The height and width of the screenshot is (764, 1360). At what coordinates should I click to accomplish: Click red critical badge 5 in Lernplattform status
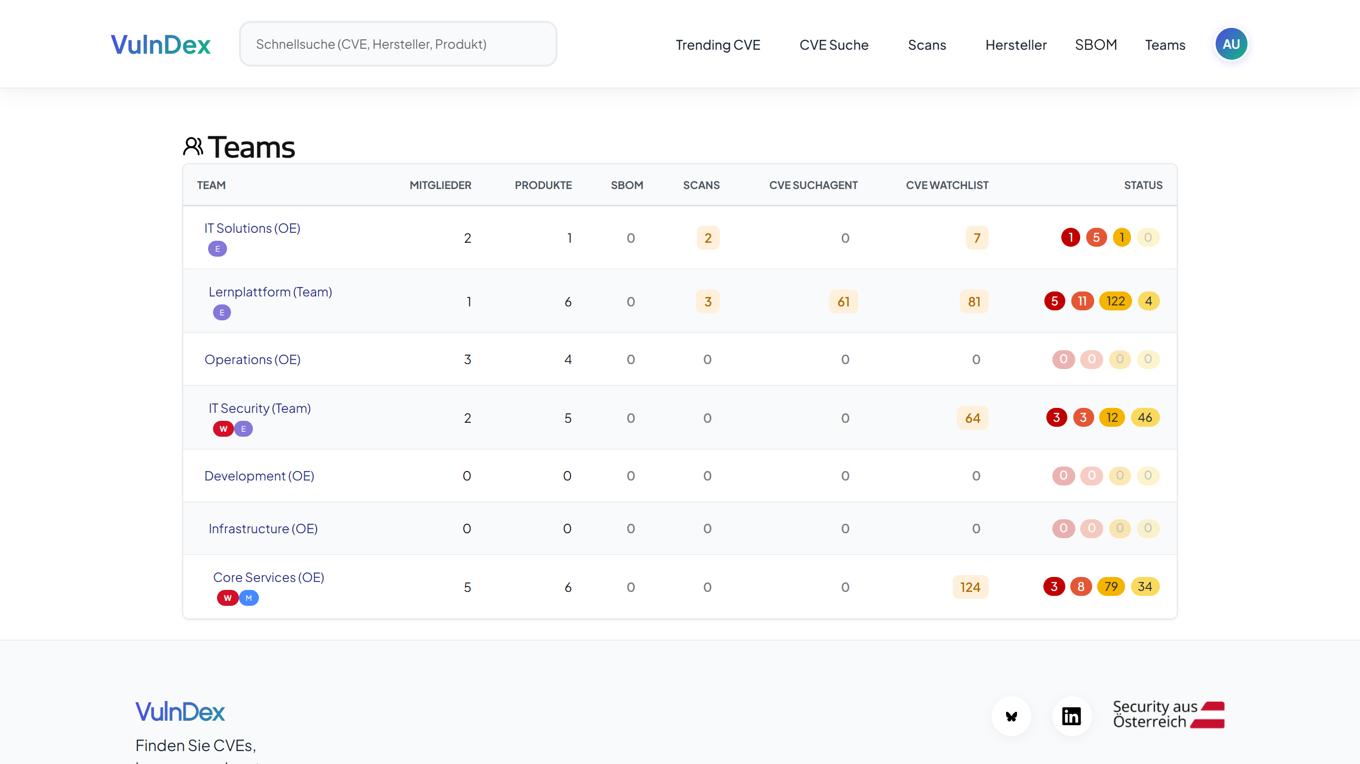point(1054,301)
